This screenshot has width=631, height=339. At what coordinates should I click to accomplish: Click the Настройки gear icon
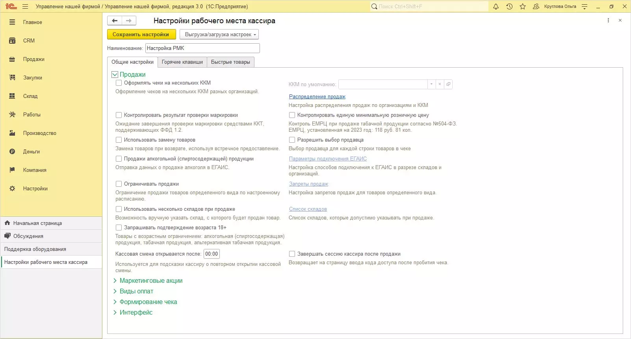[12, 188]
